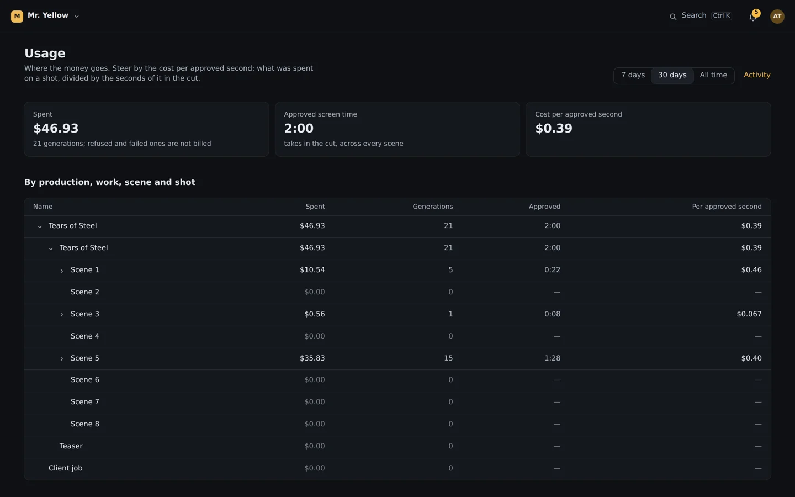795x497 pixels.
Task: Expand Scene 5 row chevron
Action: point(62,359)
